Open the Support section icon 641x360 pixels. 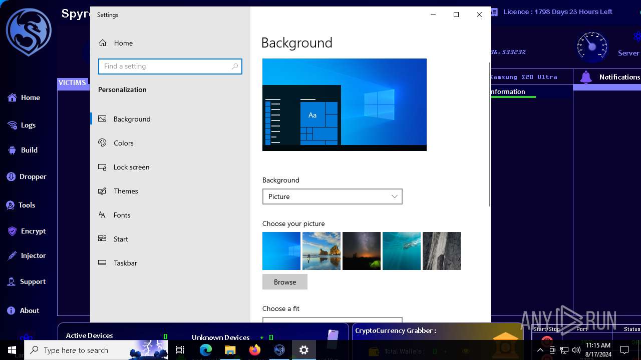pyautogui.click(x=12, y=281)
